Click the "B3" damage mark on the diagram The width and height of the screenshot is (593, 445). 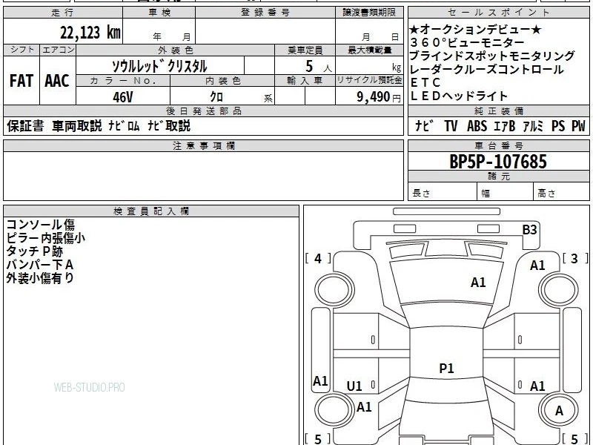[529, 230]
